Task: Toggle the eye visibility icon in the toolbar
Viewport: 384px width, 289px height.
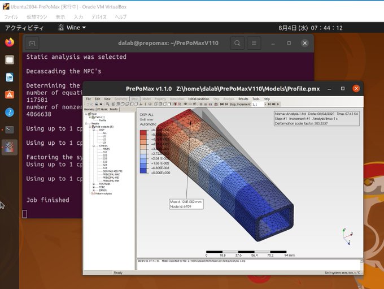Action: click(x=185, y=104)
